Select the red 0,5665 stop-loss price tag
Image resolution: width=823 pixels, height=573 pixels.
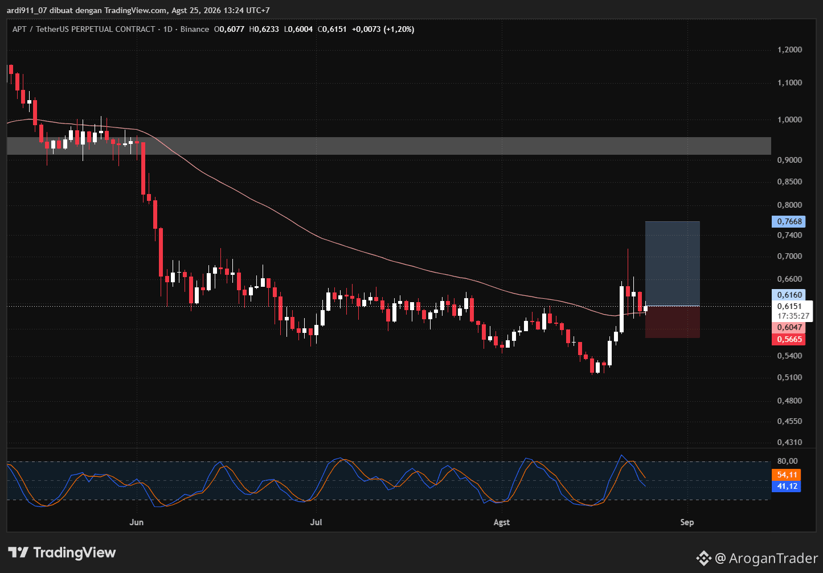click(789, 339)
